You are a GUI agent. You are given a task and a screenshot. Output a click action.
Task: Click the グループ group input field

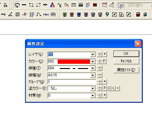tap(72, 82)
